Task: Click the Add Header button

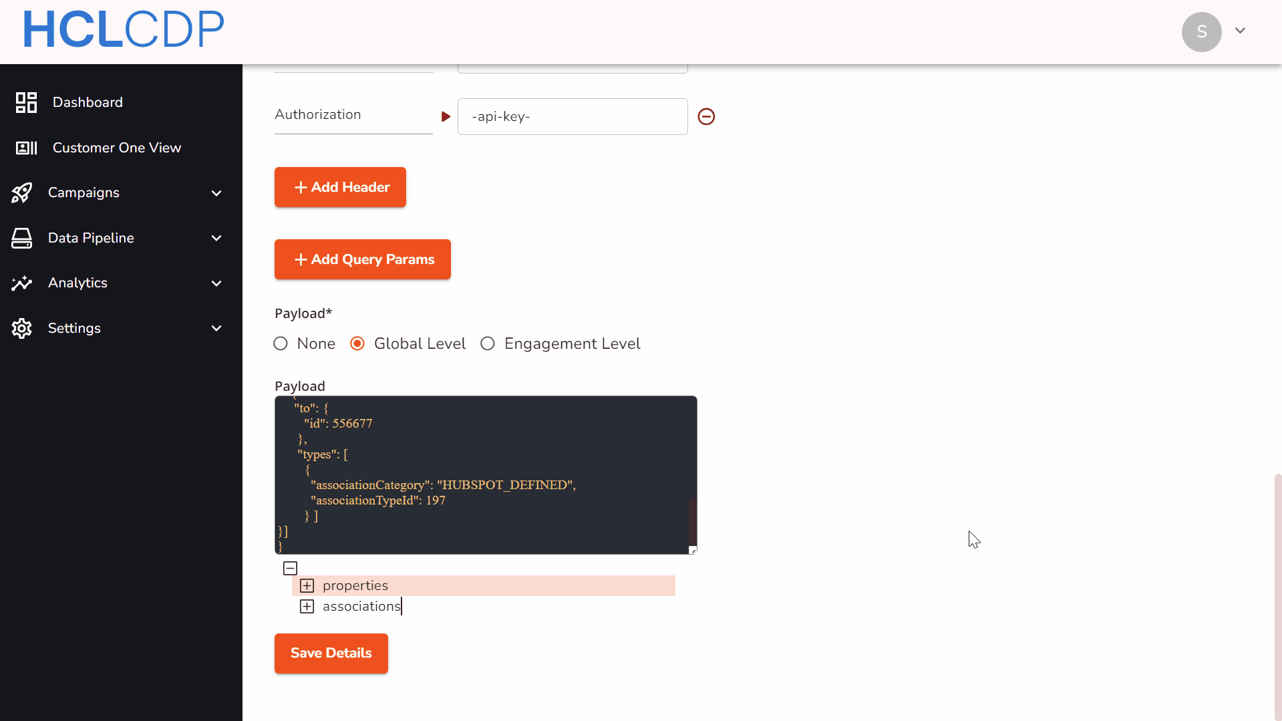Action: [340, 187]
